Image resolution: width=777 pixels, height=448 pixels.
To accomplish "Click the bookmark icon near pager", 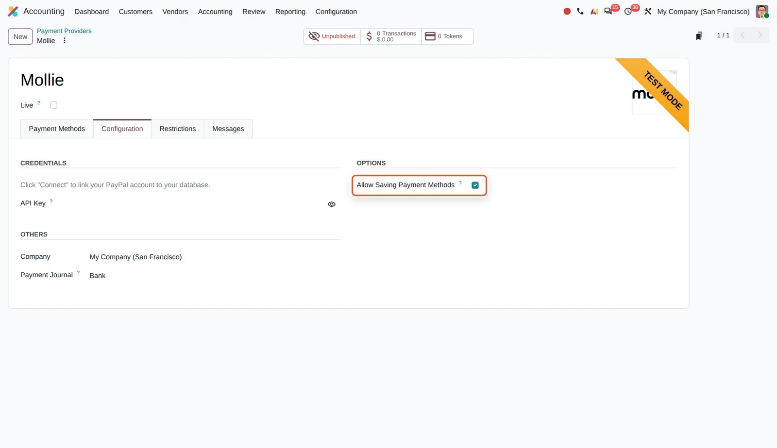I will pos(699,35).
